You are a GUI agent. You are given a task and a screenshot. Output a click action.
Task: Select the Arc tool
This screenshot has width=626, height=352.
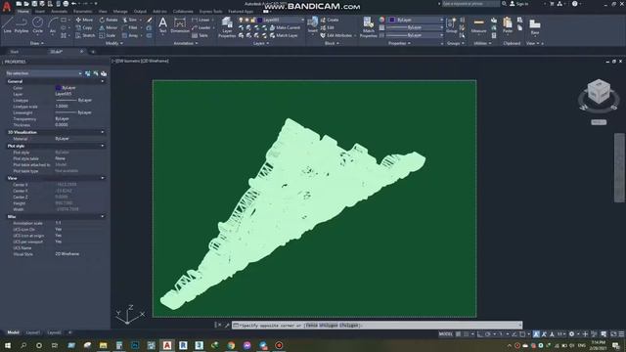coord(52,24)
